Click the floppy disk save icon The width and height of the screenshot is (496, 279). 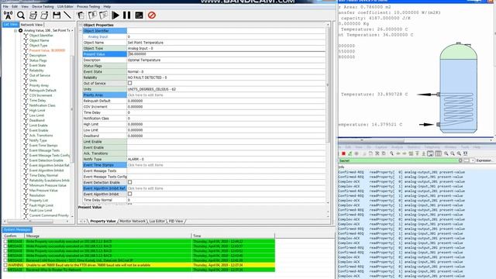[57, 15]
